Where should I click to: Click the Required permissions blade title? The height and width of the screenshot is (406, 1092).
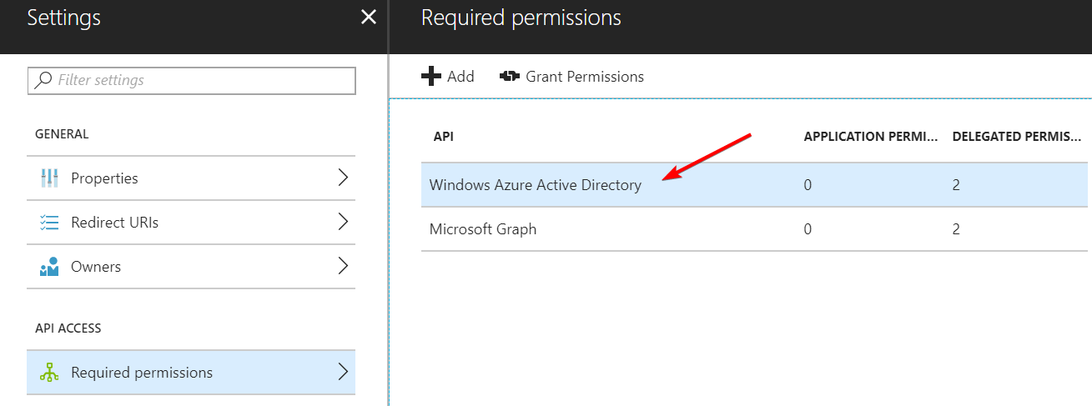521,18
